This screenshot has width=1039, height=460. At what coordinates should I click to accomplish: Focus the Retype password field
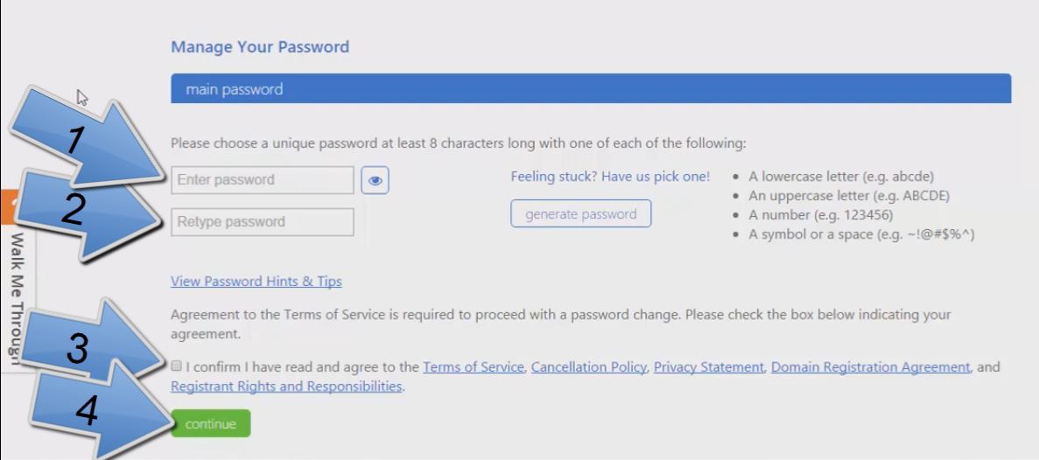coord(263,222)
